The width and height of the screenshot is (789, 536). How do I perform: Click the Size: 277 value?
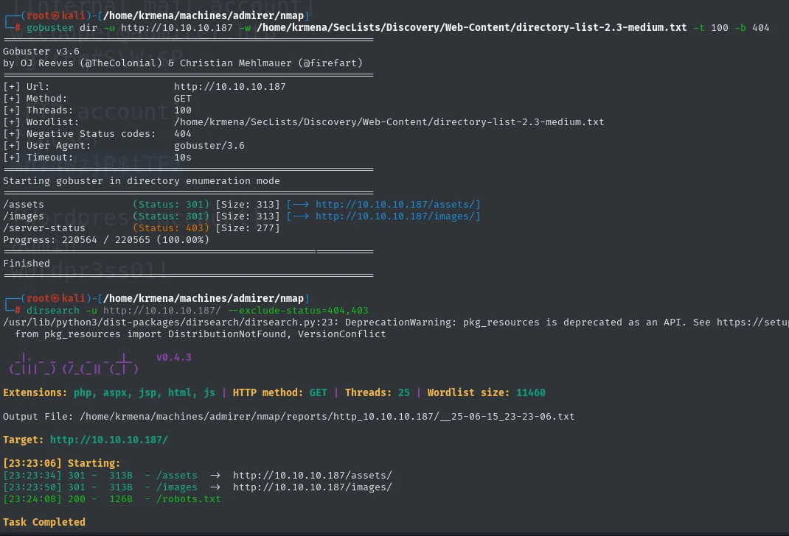[248, 228]
